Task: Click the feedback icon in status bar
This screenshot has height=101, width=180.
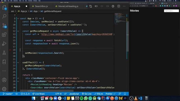Action: 120,94
